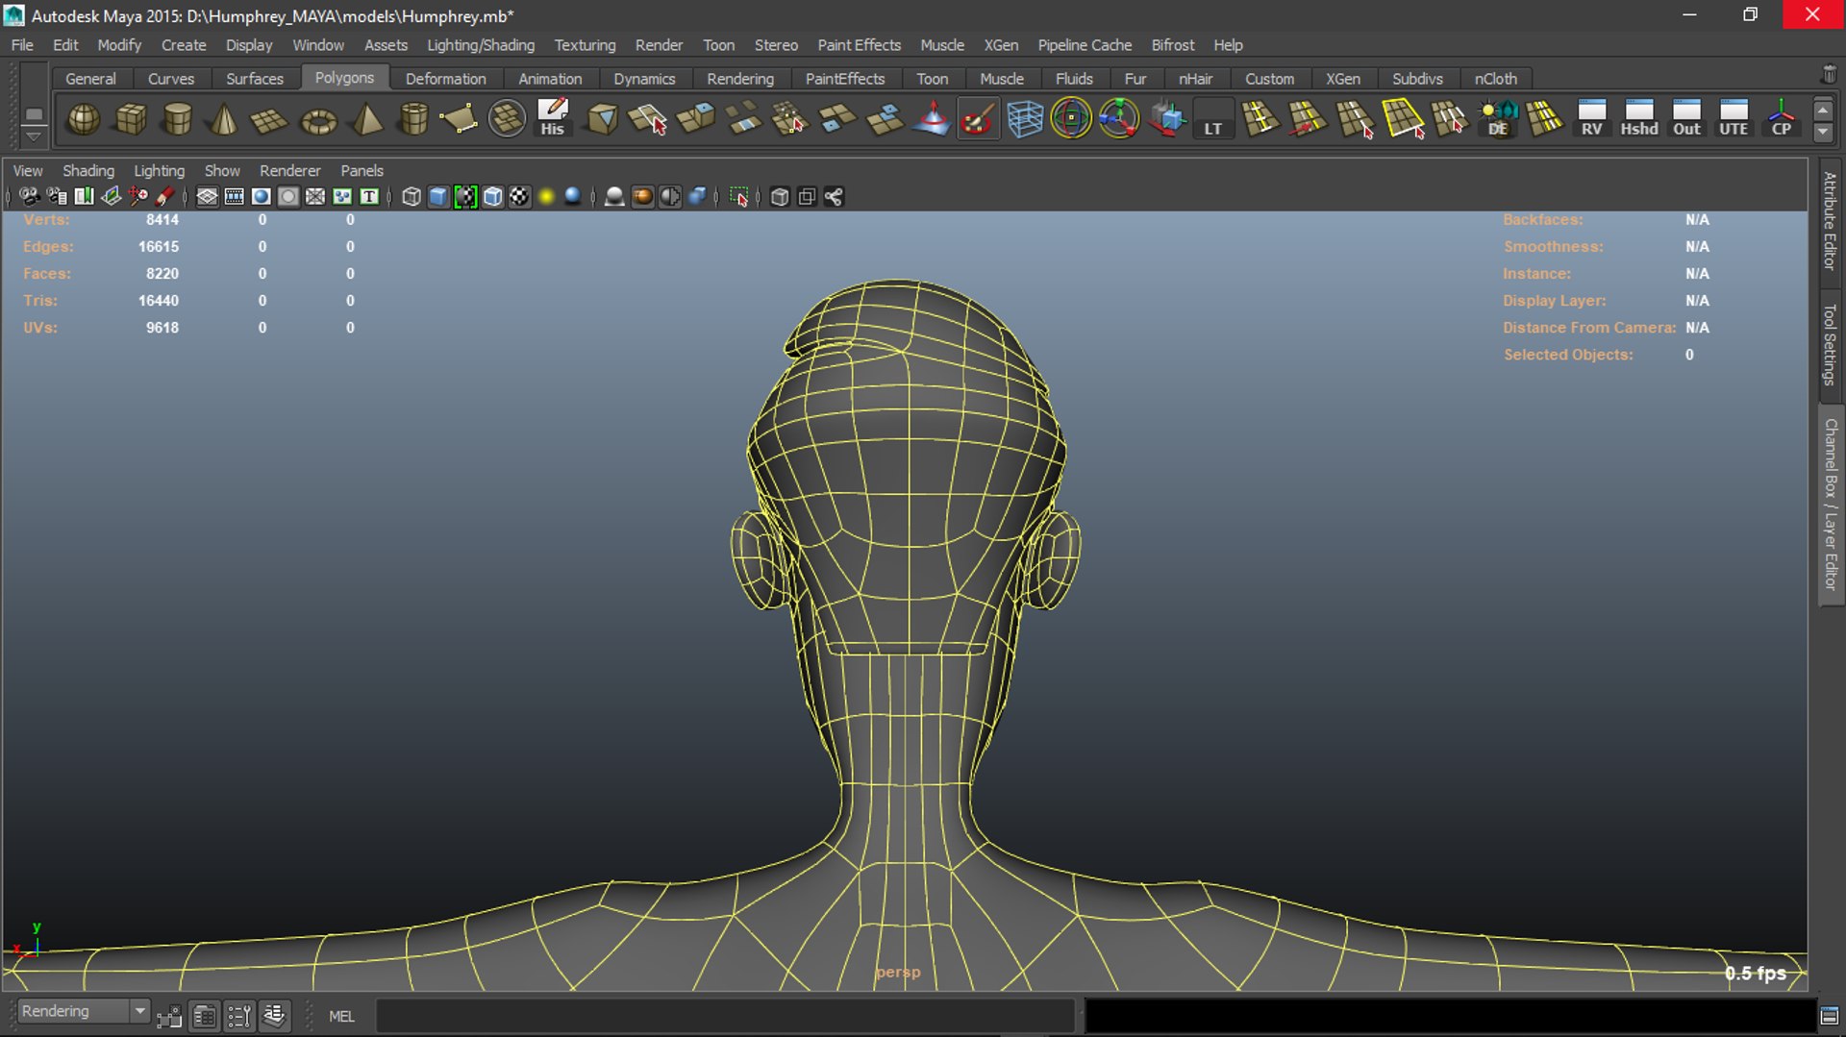The image size is (1846, 1037).
Task: Open the shelf options dropdown arrow on left
Action: pos(34,136)
